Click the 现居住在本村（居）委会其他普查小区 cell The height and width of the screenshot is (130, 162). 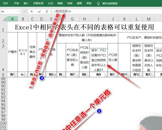pos(137,57)
